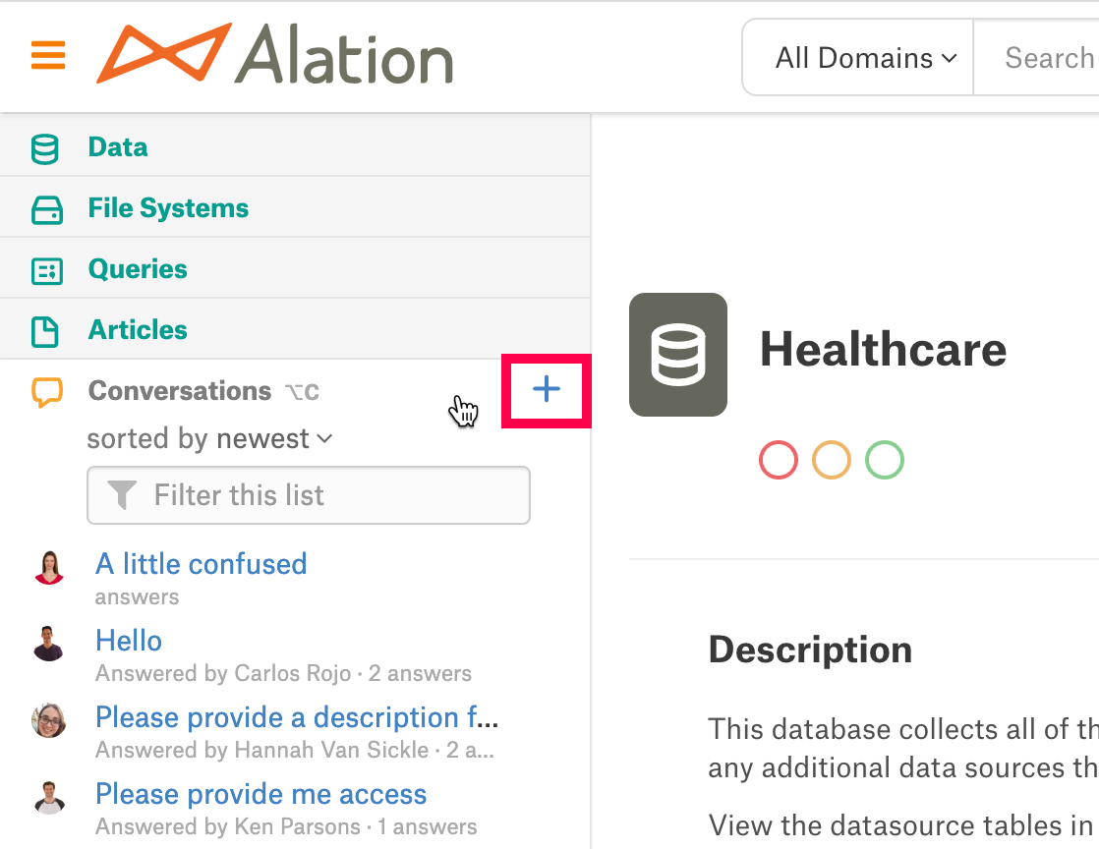Click the Filter this list field
1099x849 pixels.
coord(309,495)
